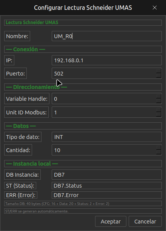Click the ERR (Error) label
Viewport: 166px width, 231px height.
coord(21,195)
